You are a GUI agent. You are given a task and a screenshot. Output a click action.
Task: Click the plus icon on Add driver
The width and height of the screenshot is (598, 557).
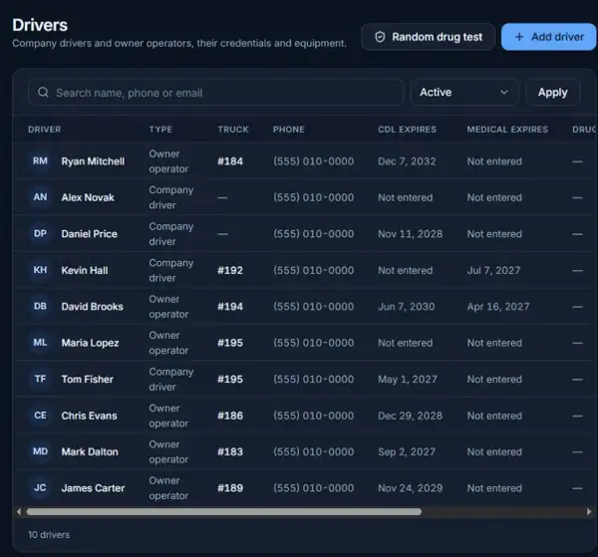(519, 37)
